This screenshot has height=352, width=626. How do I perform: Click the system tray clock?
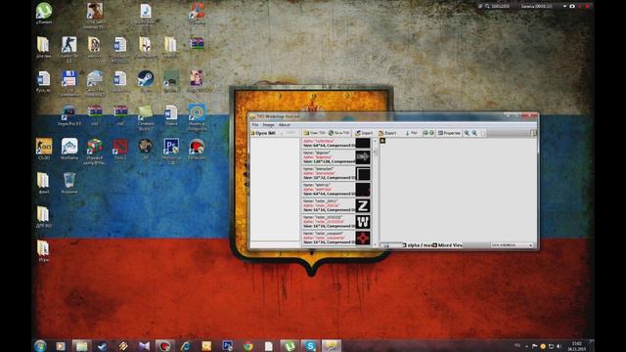(576, 346)
